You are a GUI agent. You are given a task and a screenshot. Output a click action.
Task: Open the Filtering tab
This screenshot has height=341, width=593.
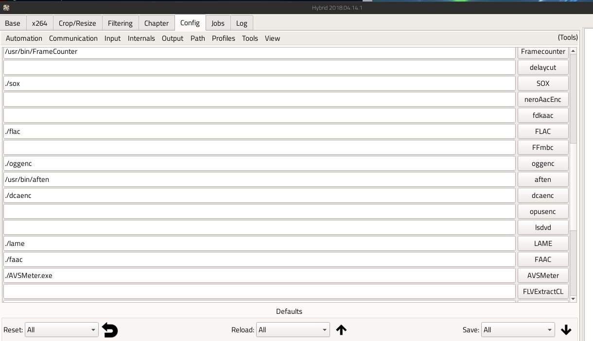coord(120,23)
